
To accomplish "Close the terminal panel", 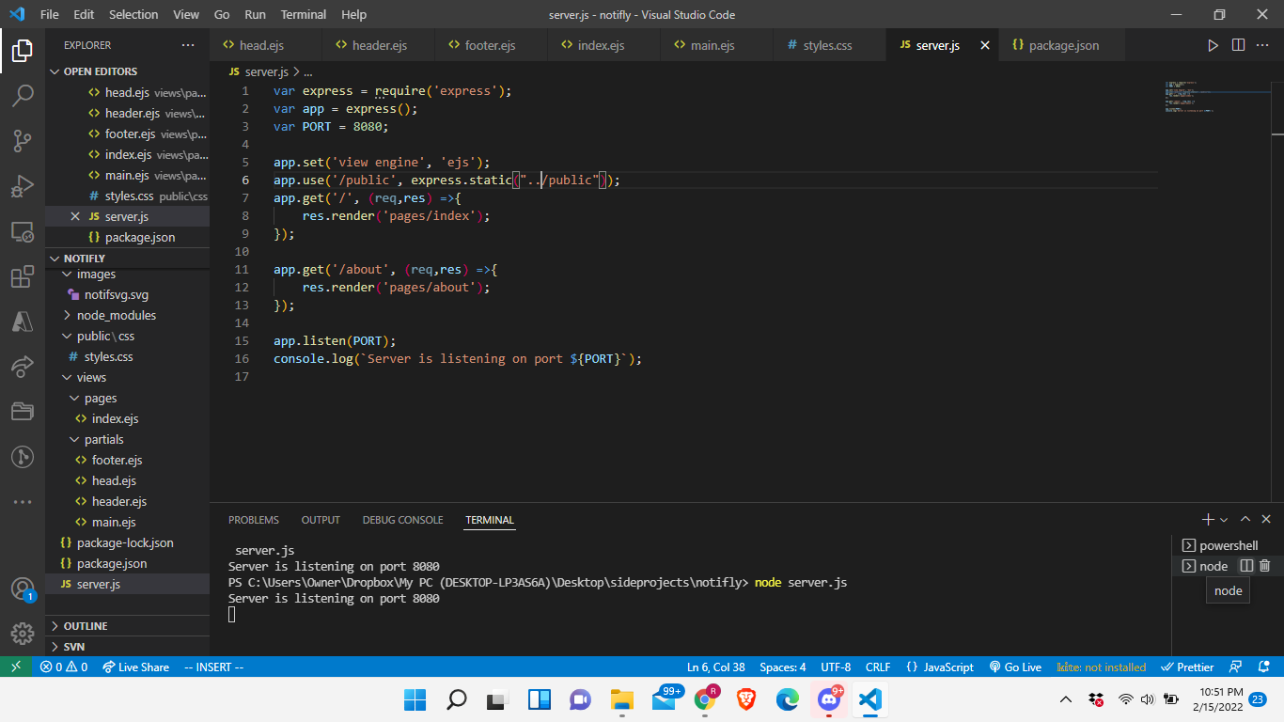I will (1266, 519).
